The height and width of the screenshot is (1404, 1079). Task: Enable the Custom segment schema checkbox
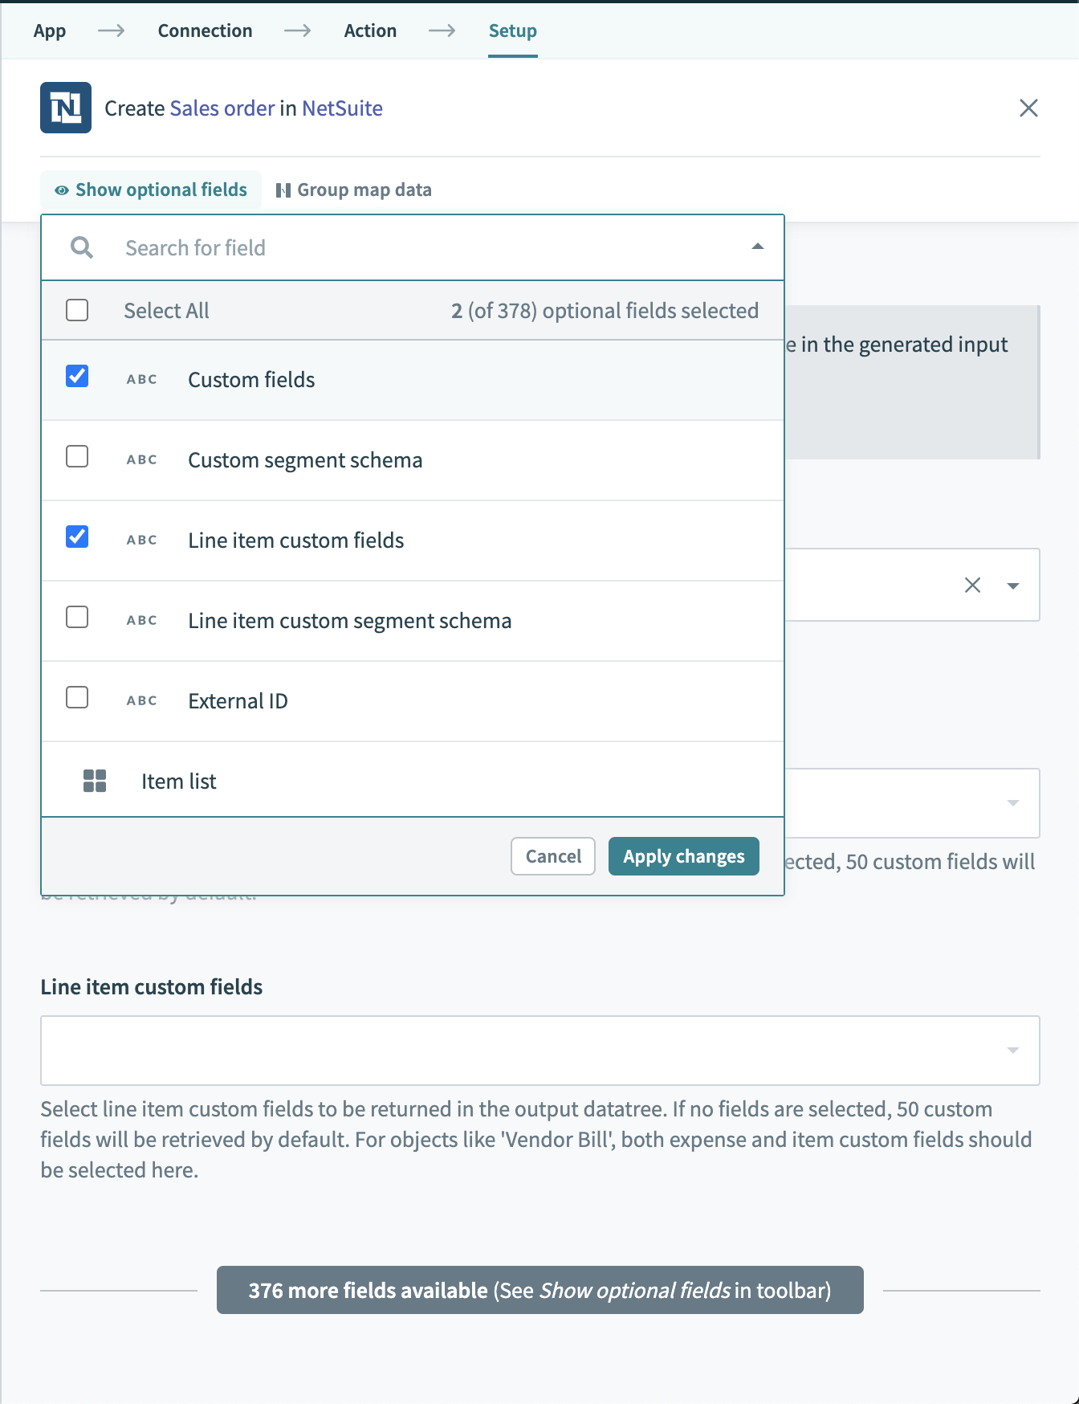pyautogui.click(x=77, y=456)
